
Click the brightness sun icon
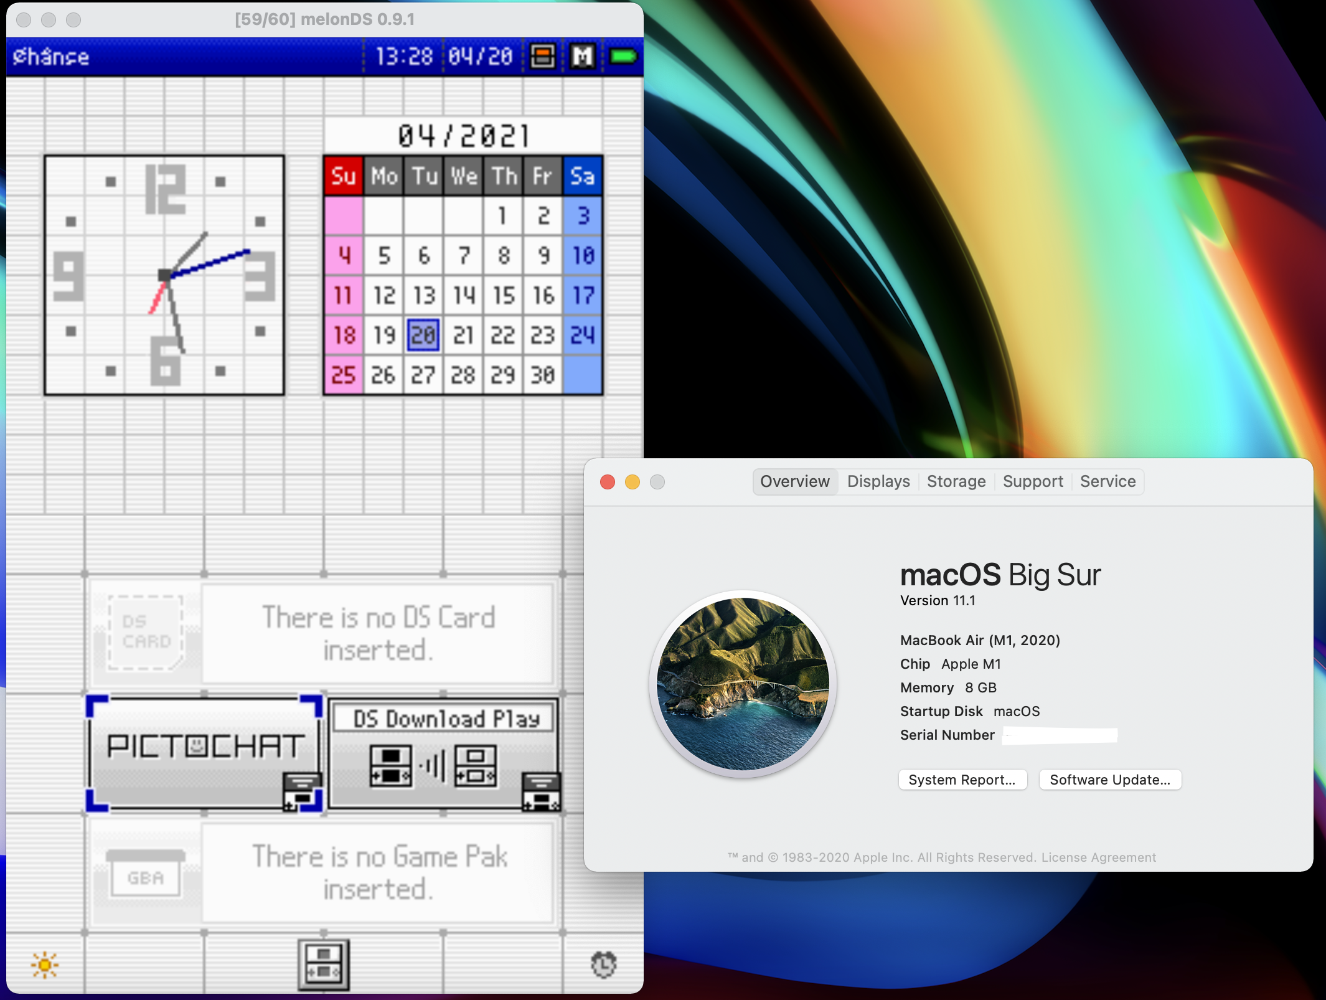pyautogui.click(x=45, y=963)
